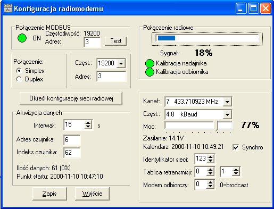Viewport: 274px width, 209px height.
Task: Click the Test button
Action: point(116,41)
